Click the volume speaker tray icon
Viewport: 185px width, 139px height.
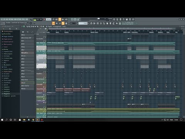[168, 120]
